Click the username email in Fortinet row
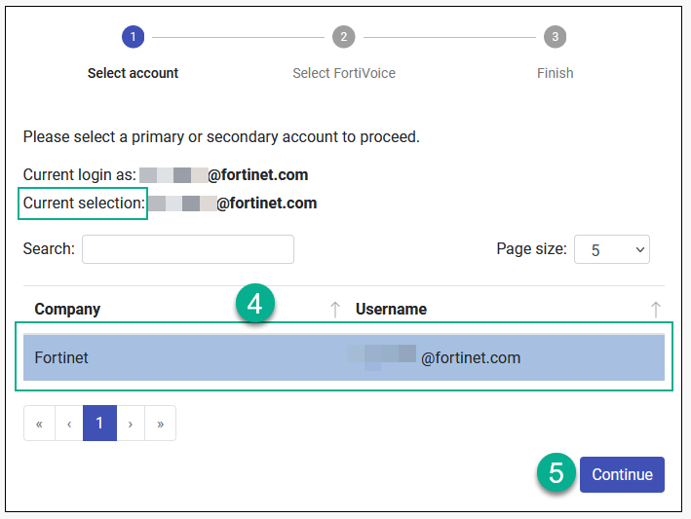The height and width of the screenshot is (519, 691). click(x=470, y=357)
